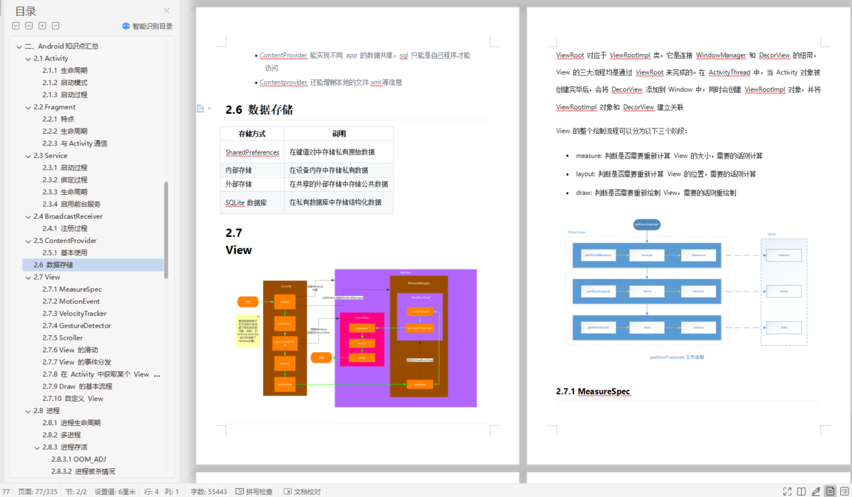
Task: Jump to 2.7.10 自定义 View entry
Action: (73, 399)
